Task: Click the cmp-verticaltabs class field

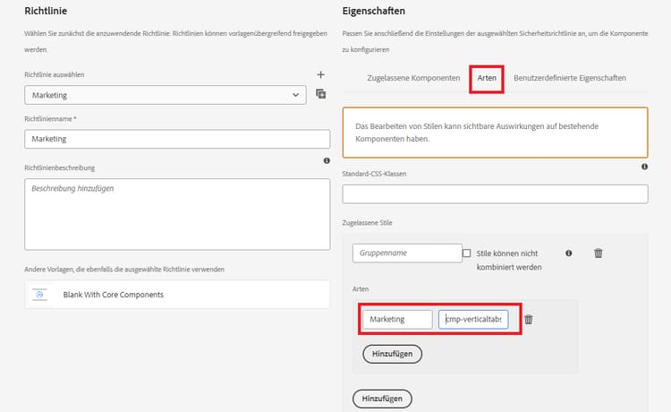Action: coord(473,319)
